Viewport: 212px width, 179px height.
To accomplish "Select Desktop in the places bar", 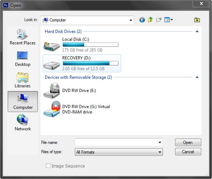I will (23, 59).
